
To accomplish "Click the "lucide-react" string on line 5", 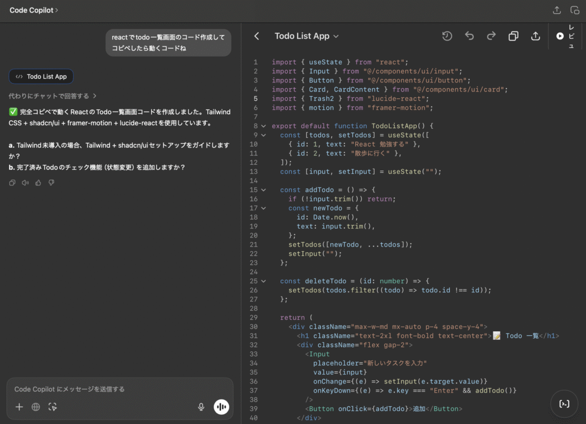I will [x=396, y=98].
